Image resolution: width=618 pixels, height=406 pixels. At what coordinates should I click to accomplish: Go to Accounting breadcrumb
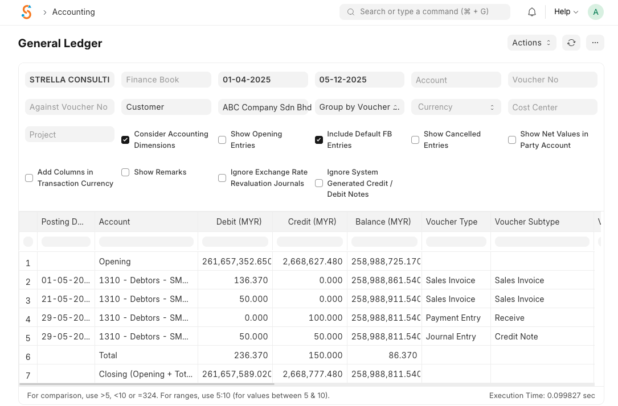tap(73, 12)
